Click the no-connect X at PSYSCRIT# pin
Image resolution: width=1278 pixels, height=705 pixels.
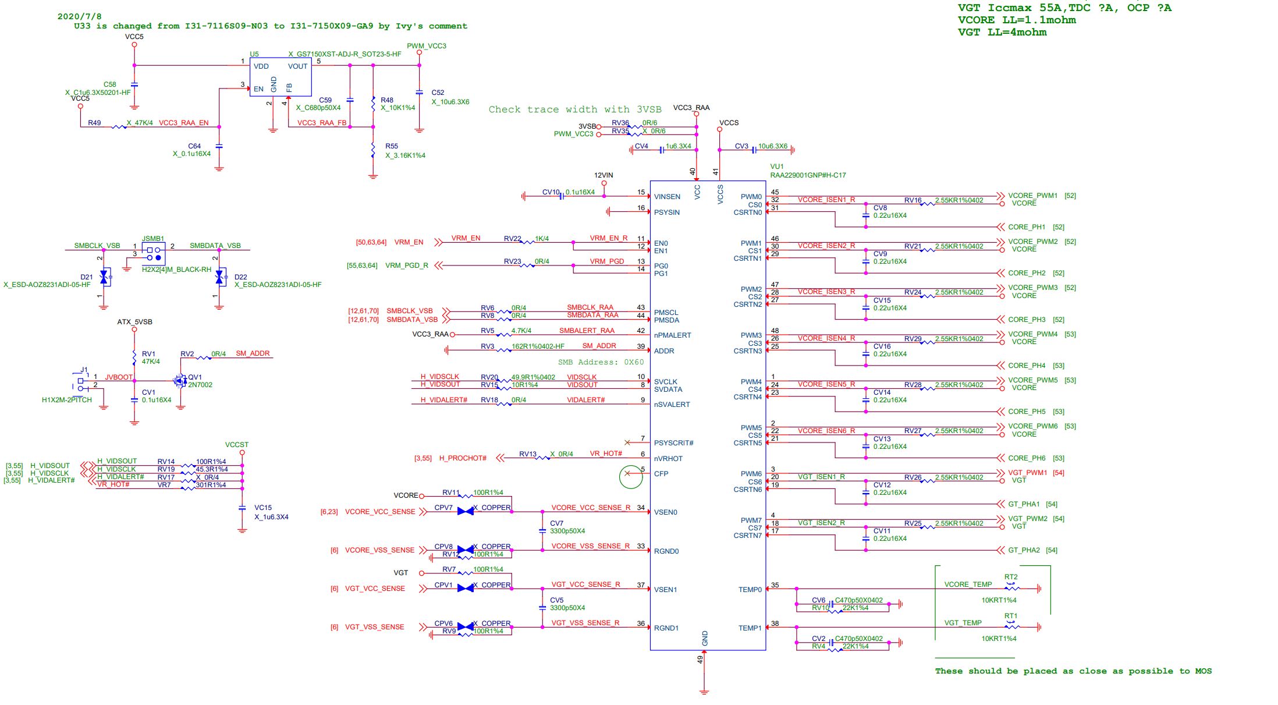627,442
